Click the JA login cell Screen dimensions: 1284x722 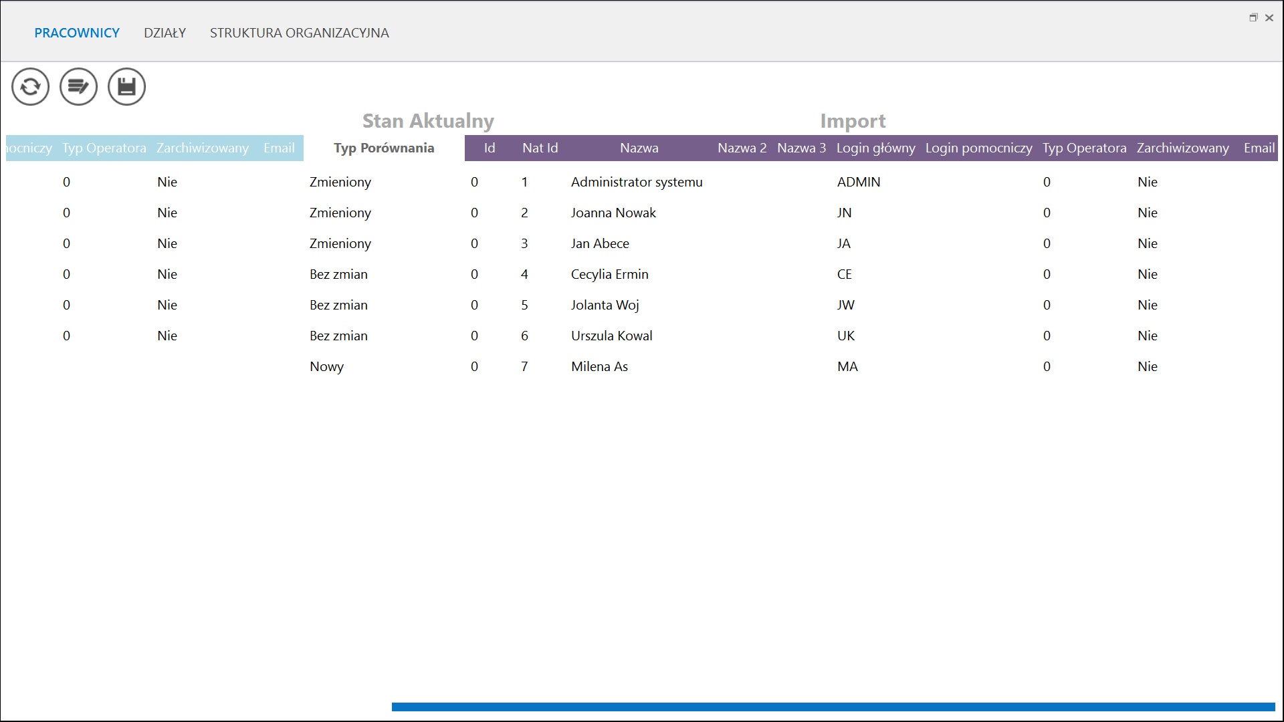pos(844,243)
